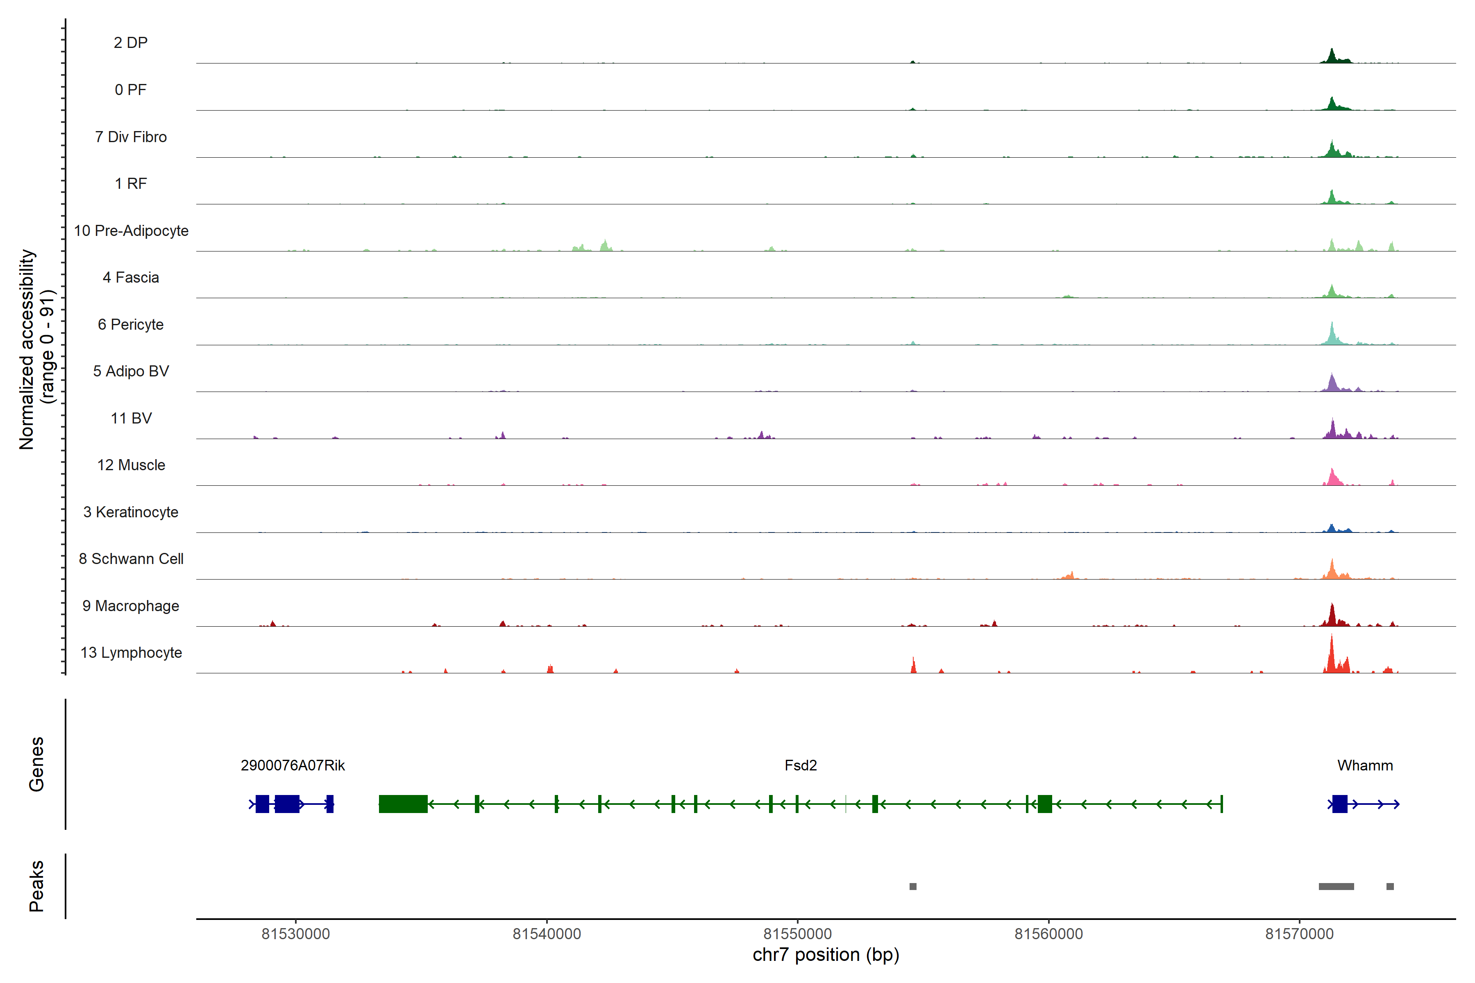Click the rightmost small gray peak marker
The height and width of the screenshot is (983, 1475).
coord(1390,886)
